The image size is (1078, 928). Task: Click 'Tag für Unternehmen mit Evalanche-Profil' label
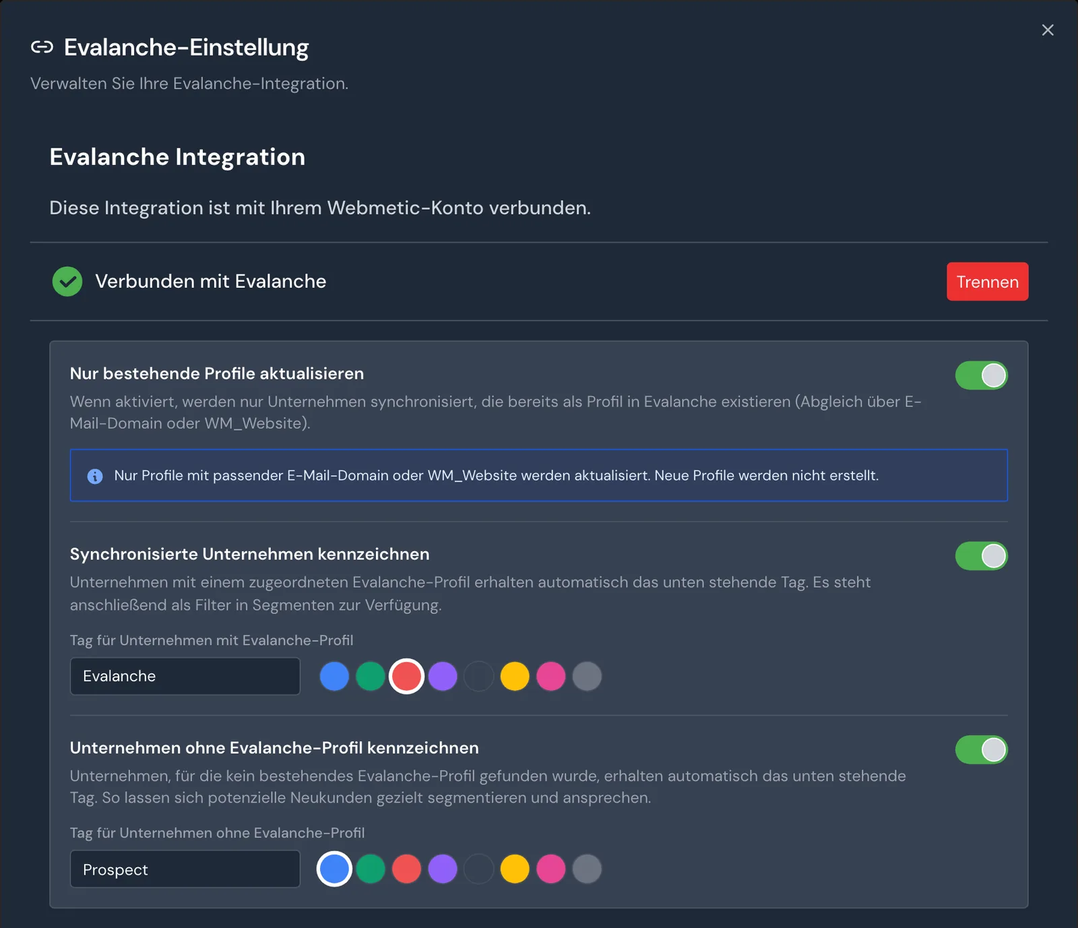[212, 640]
